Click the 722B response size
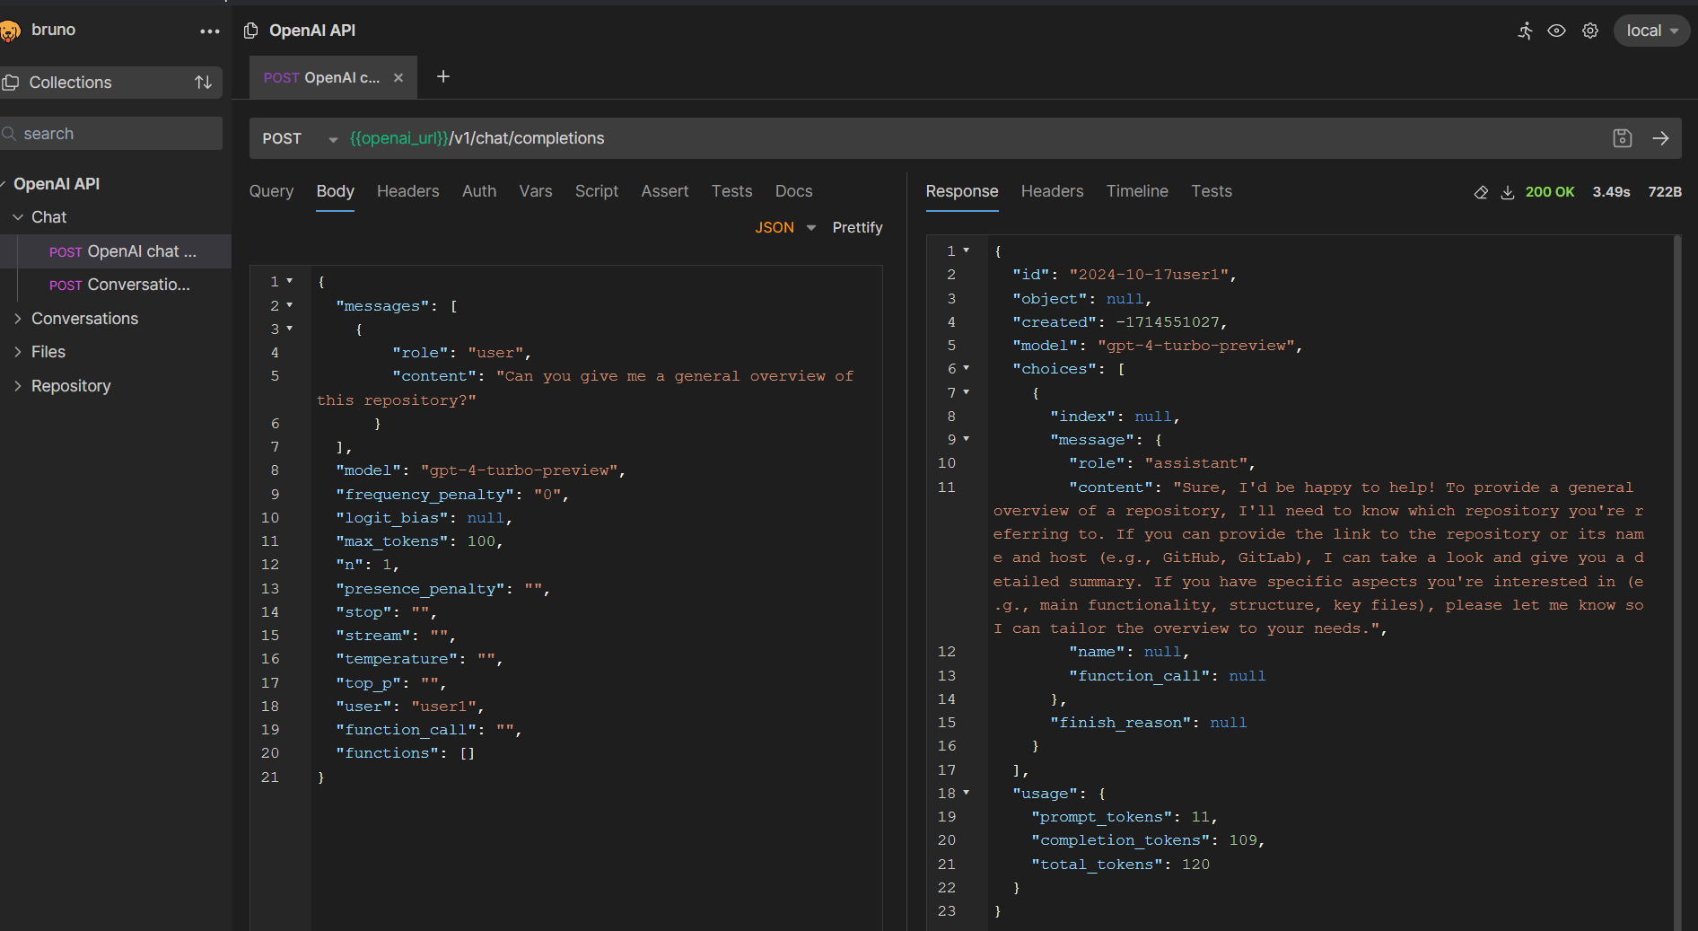Screen dimensions: 1698x931 tap(1665, 192)
